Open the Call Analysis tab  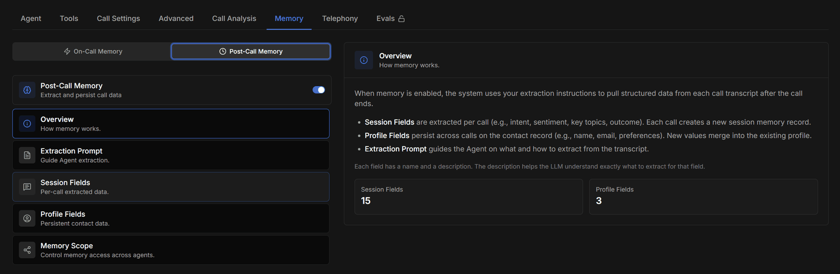pos(234,18)
